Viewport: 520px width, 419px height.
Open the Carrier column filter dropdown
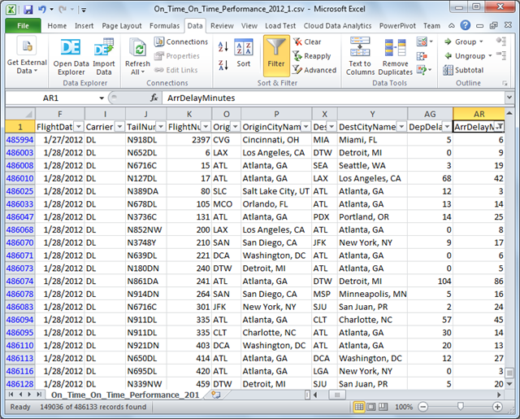[119, 127]
